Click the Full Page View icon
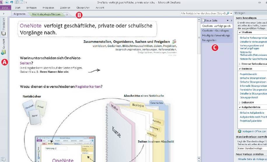 pyautogui.click(x=22, y=2)
